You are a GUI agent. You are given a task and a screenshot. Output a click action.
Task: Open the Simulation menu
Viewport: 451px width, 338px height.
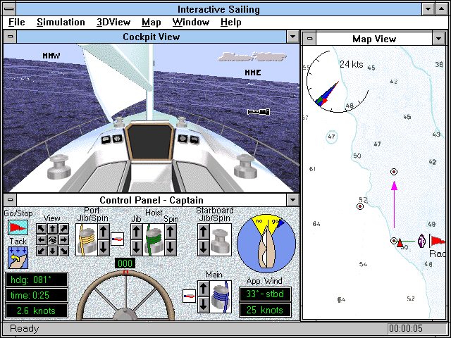click(61, 22)
